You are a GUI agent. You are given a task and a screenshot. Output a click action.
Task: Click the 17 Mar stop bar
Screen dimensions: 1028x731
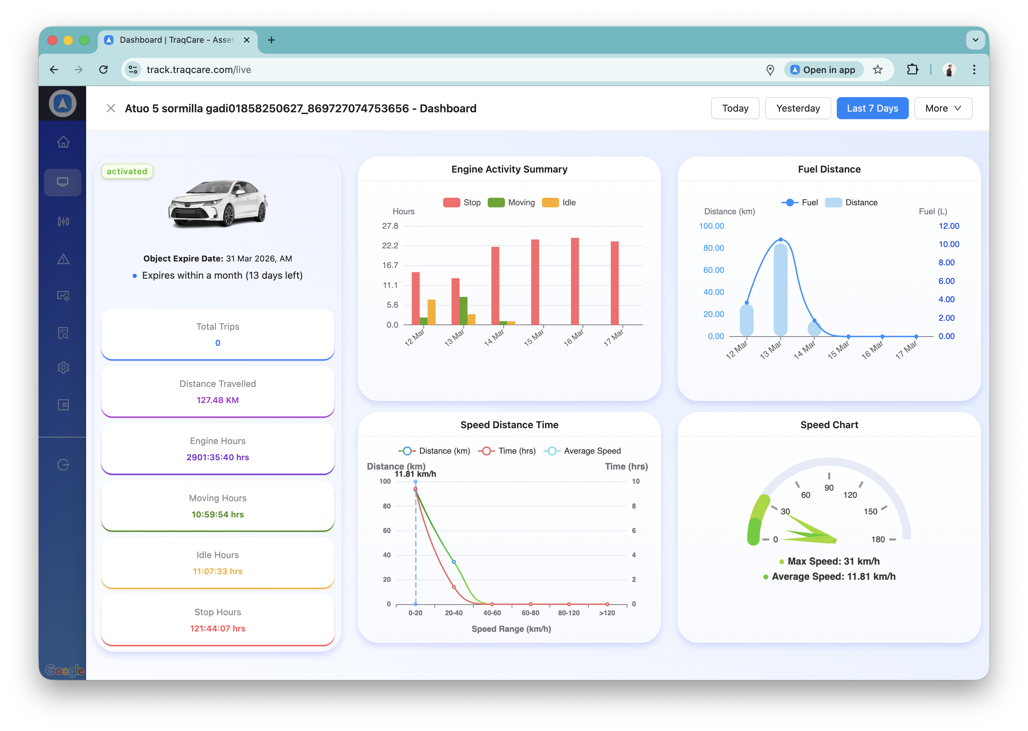point(614,283)
